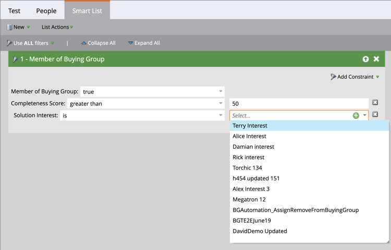The height and width of the screenshot is (250, 391).
Task: Click the filter funnel icon in green header
Action: click(15, 59)
